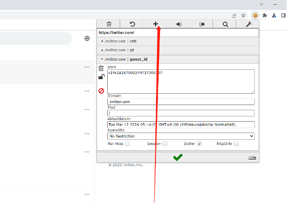Toggle the Sicher checkbox
Viewport: 287px width, 205px height.
click(x=199, y=144)
